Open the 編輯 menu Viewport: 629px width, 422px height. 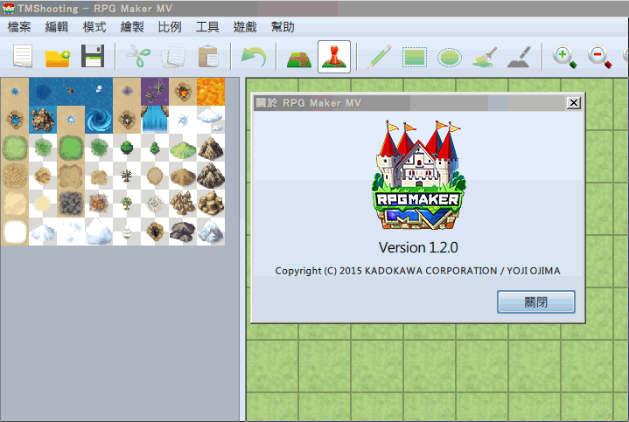[x=57, y=27]
